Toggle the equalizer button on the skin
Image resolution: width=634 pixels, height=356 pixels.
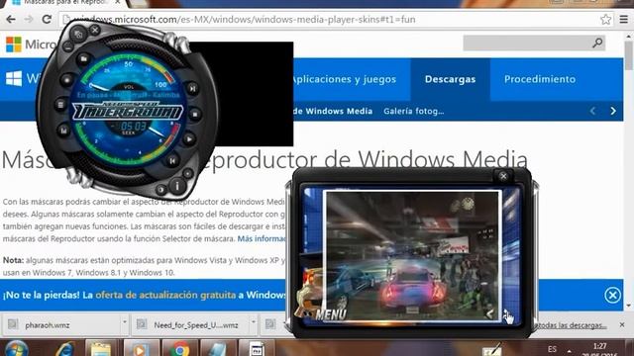pyautogui.click(x=63, y=131)
